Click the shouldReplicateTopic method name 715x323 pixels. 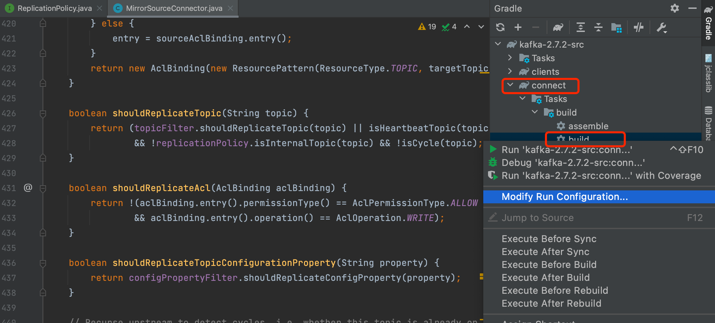click(x=167, y=113)
